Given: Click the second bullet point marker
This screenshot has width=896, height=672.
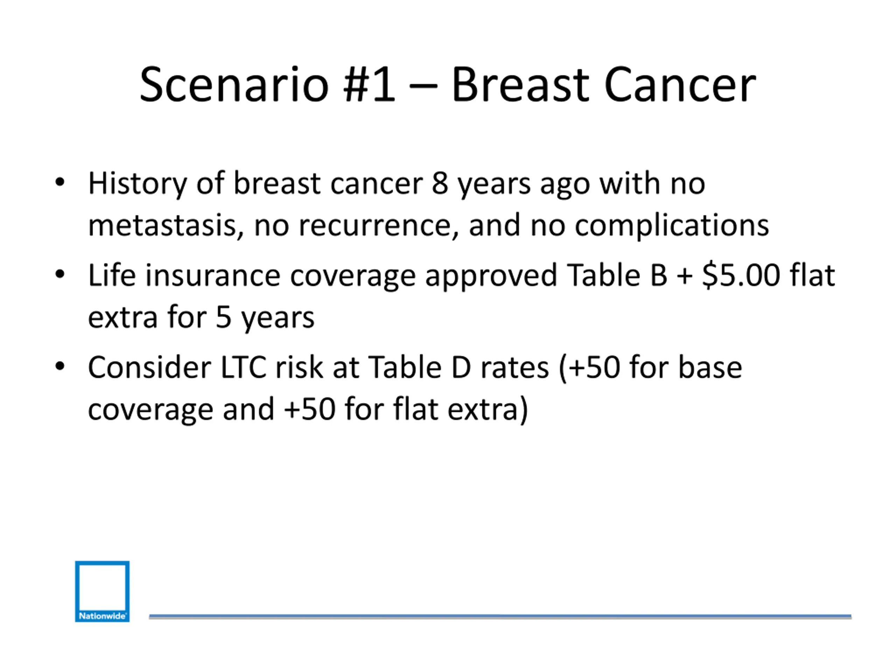Looking at the screenshot, I should click(x=60, y=274).
